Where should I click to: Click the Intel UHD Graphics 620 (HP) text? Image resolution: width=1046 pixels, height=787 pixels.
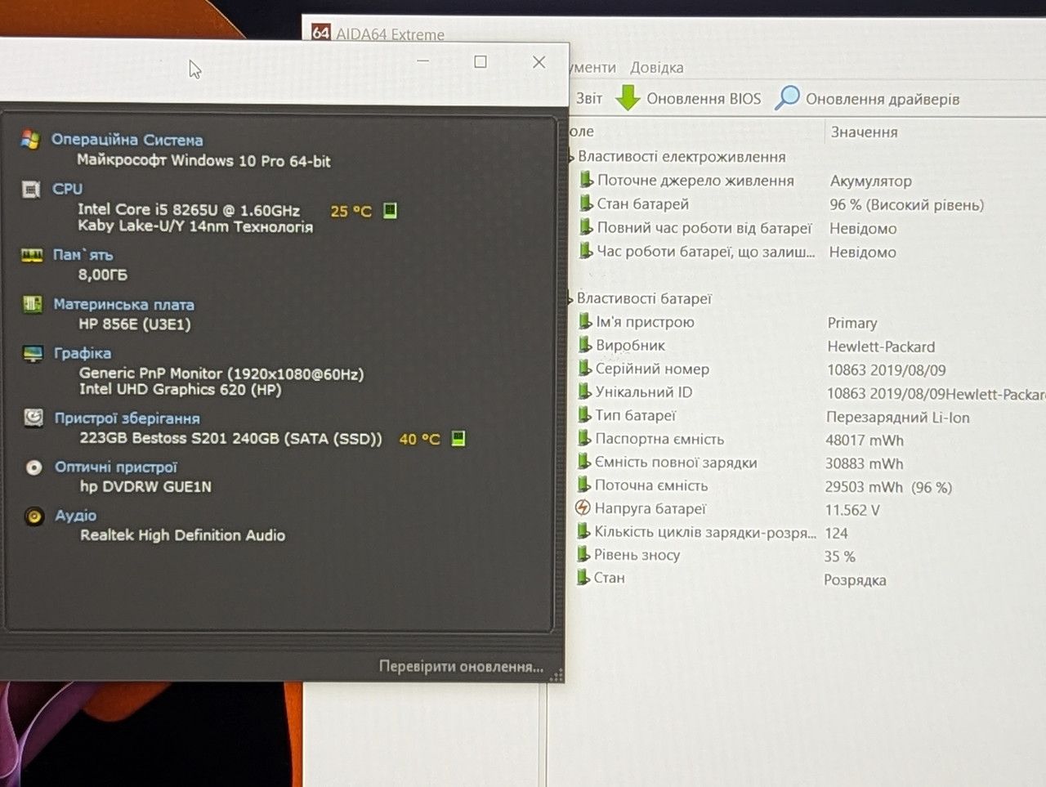181,390
